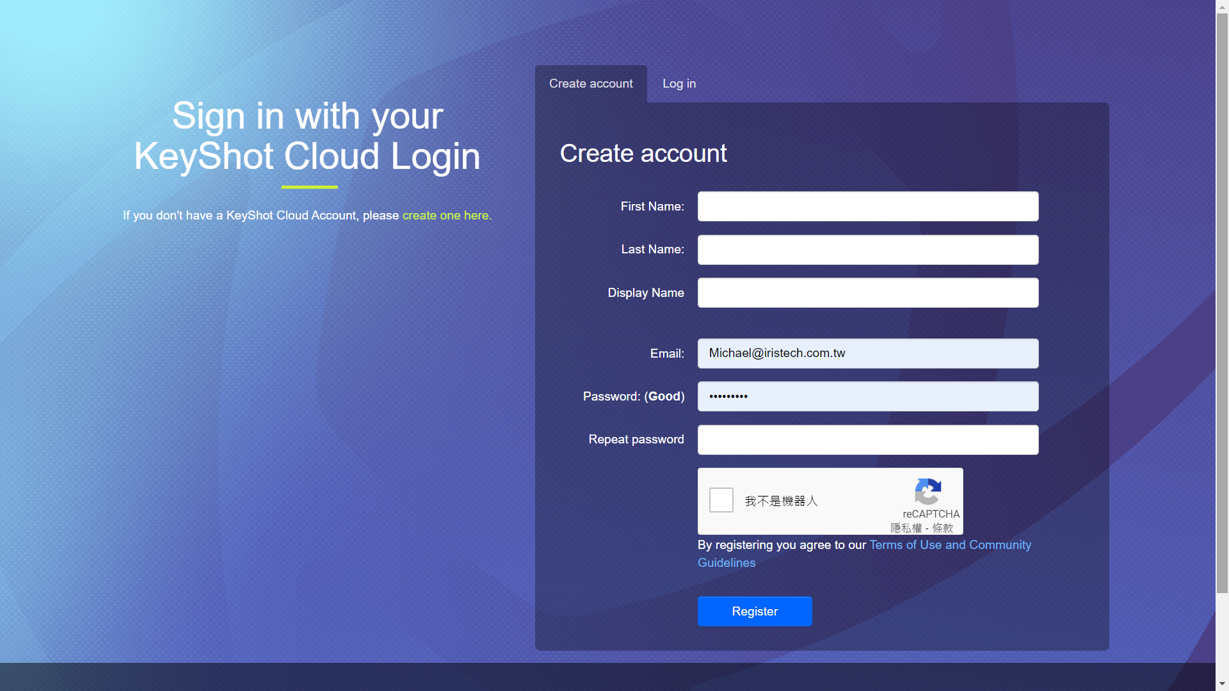Switch to the Log in tab
The width and height of the screenshot is (1229, 691).
pyautogui.click(x=679, y=84)
